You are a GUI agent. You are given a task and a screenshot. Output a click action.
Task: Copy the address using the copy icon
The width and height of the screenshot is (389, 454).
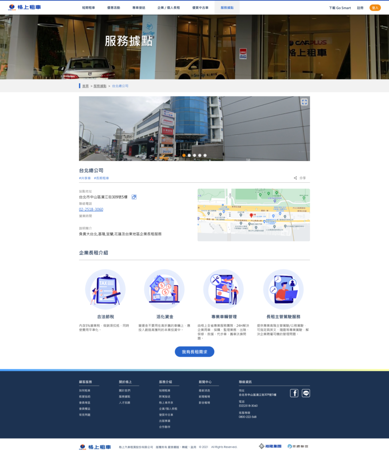[x=134, y=197]
